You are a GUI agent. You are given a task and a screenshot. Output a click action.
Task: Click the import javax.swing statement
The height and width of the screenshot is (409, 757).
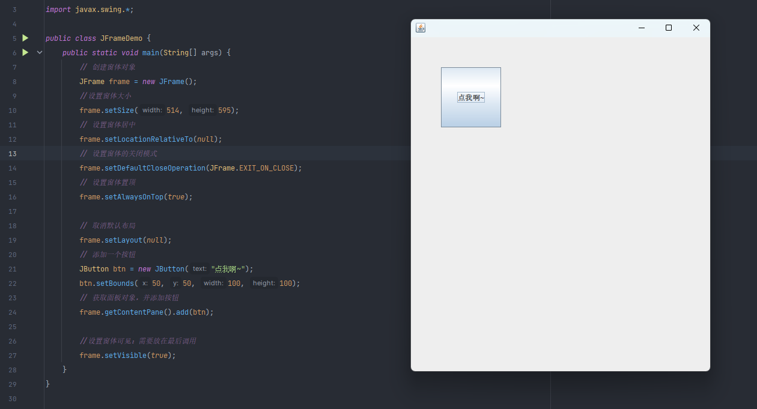(90, 10)
